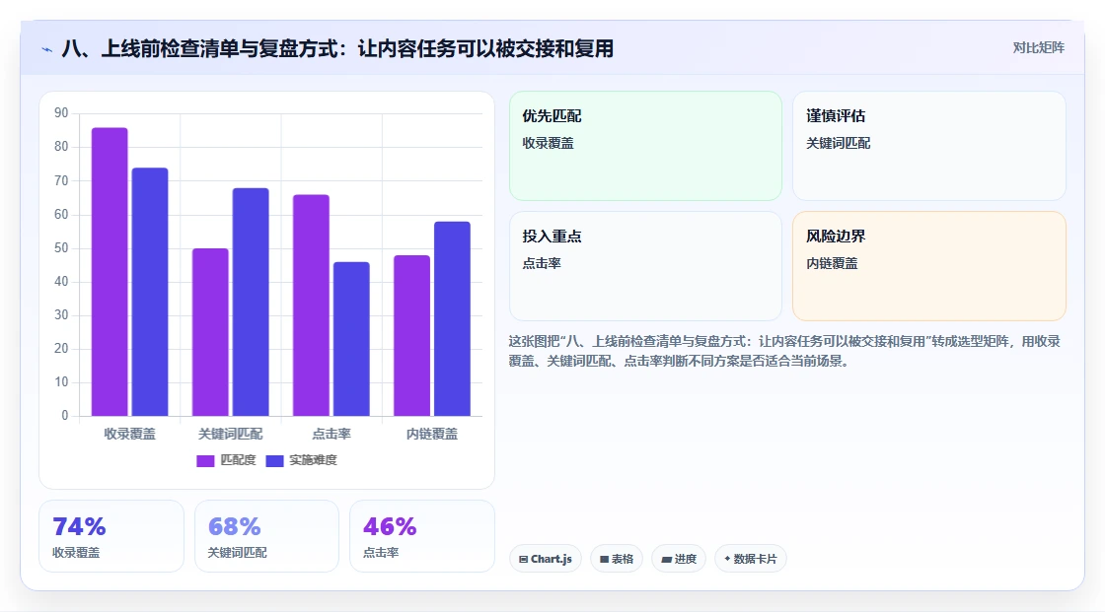Select the 投入重点 card
The width and height of the screenshot is (1105, 612).
[x=645, y=266]
